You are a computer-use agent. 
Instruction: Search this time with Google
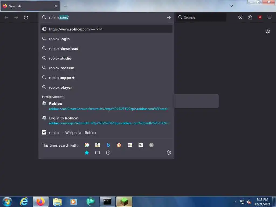[x=87, y=145]
